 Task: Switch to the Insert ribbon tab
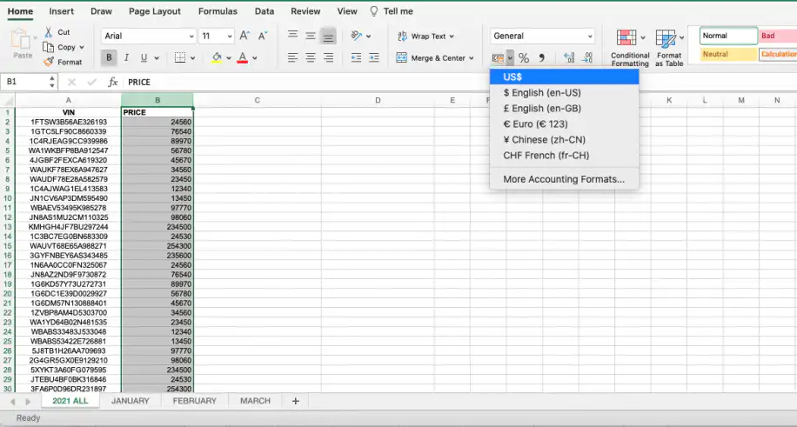pos(62,11)
